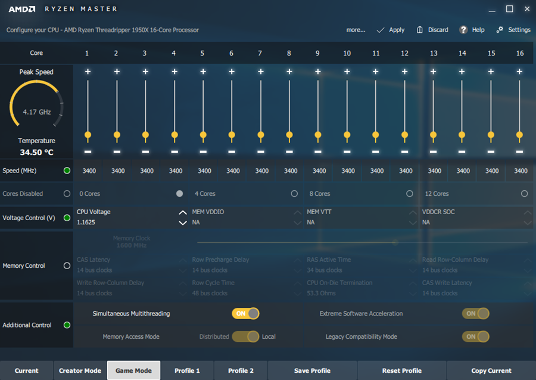Increase CPU Voltage with the up chevron
The height and width of the screenshot is (380, 536).
pyautogui.click(x=183, y=212)
